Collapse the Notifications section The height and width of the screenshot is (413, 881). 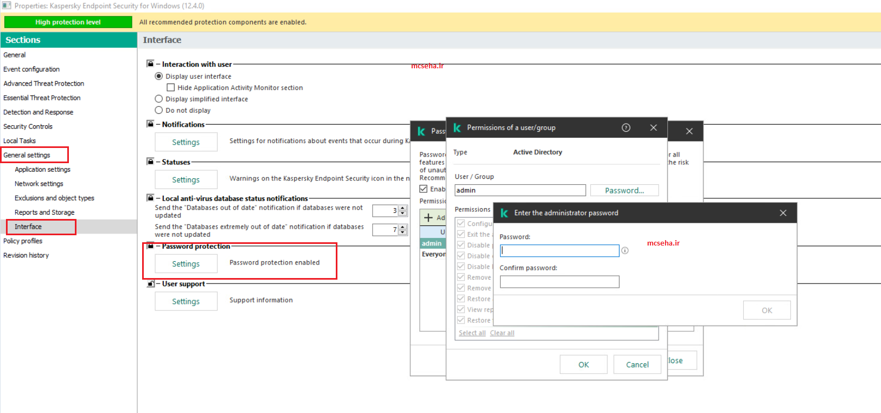158,124
